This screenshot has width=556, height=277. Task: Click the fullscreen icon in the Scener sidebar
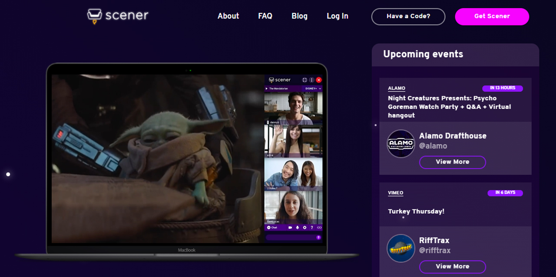point(304,80)
